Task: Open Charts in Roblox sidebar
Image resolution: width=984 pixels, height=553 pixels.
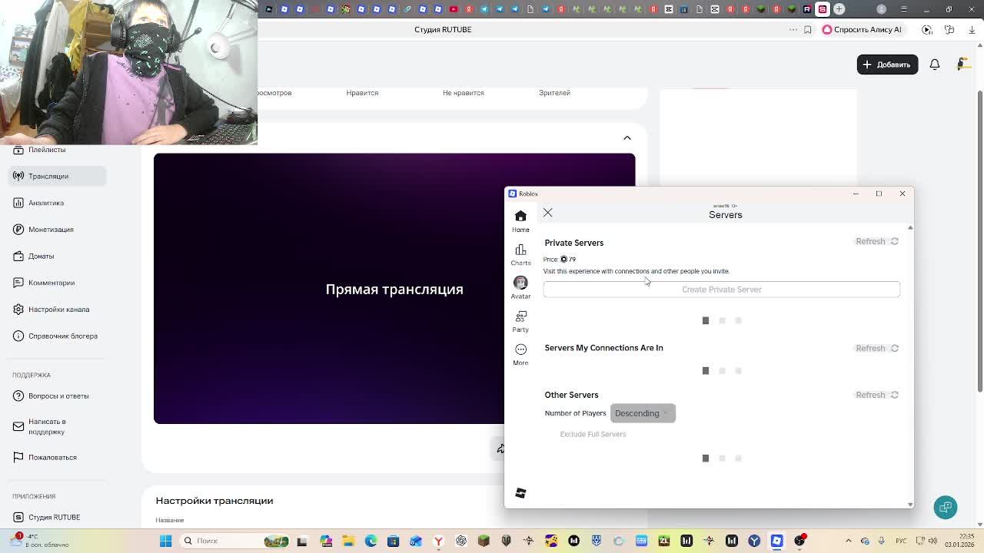Action: click(520, 254)
